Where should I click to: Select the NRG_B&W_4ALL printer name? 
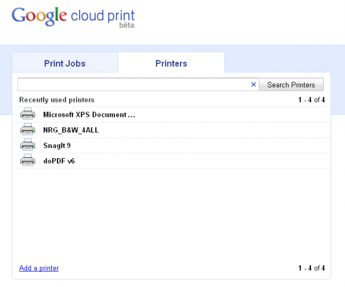[x=71, y=130]
